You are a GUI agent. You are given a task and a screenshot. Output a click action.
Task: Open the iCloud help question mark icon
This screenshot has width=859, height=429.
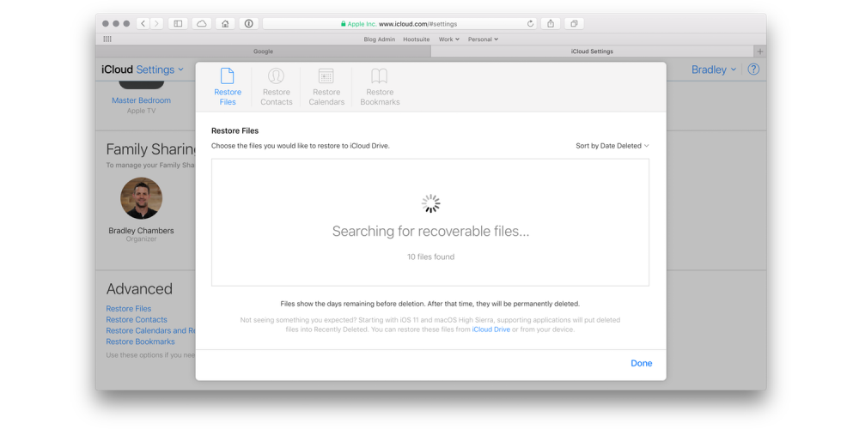(753, 69)
